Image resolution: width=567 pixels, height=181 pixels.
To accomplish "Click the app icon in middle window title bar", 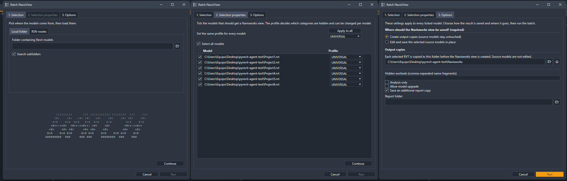I will [x=195, y=5].
